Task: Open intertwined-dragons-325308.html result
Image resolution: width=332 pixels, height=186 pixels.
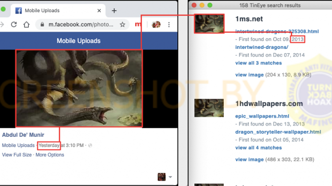Action: [277, 31]
